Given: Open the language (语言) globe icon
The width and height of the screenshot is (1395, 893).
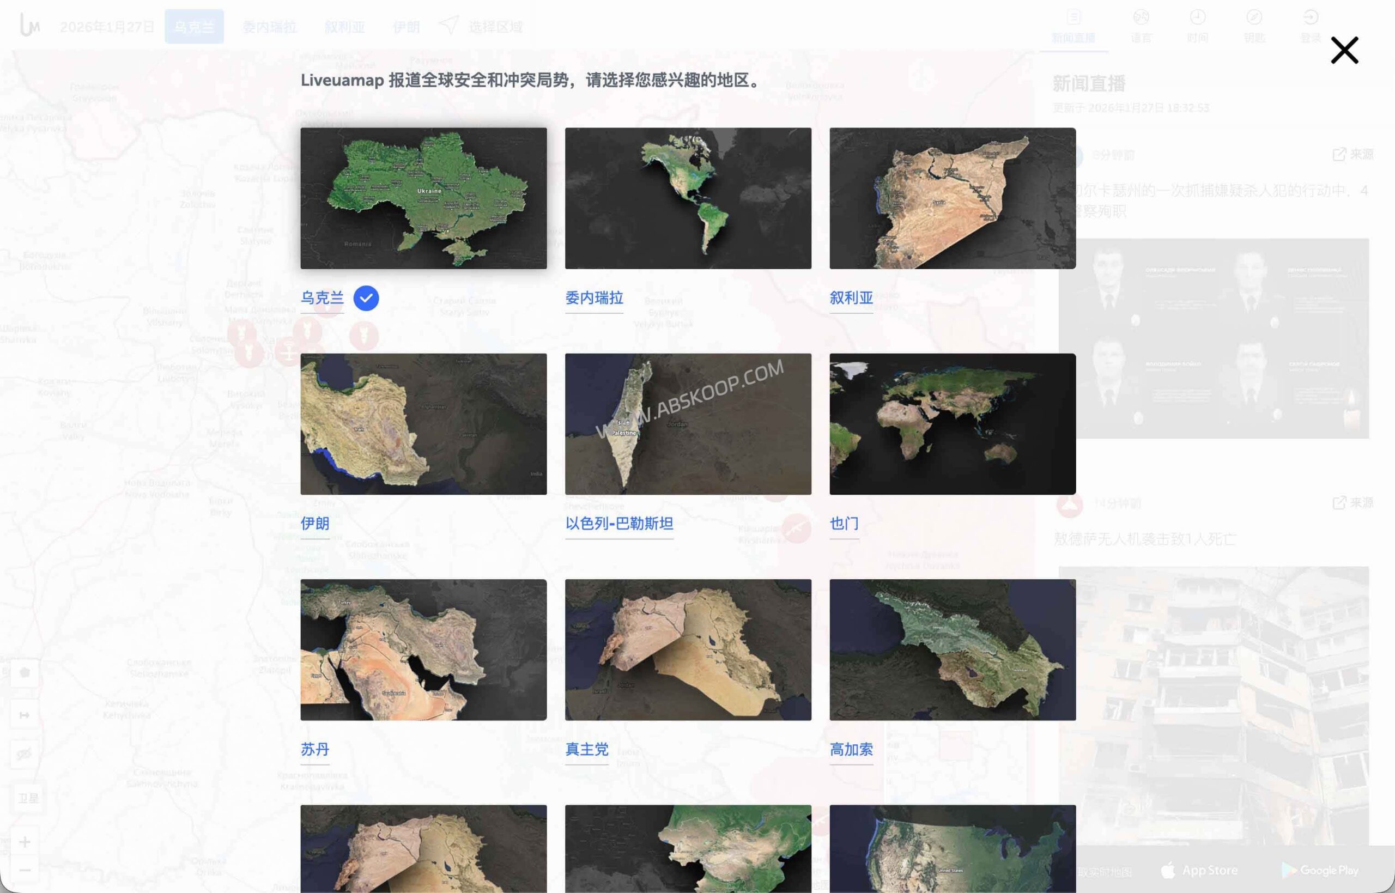Looking at the screenshot, I should [x=1141, y=25].
